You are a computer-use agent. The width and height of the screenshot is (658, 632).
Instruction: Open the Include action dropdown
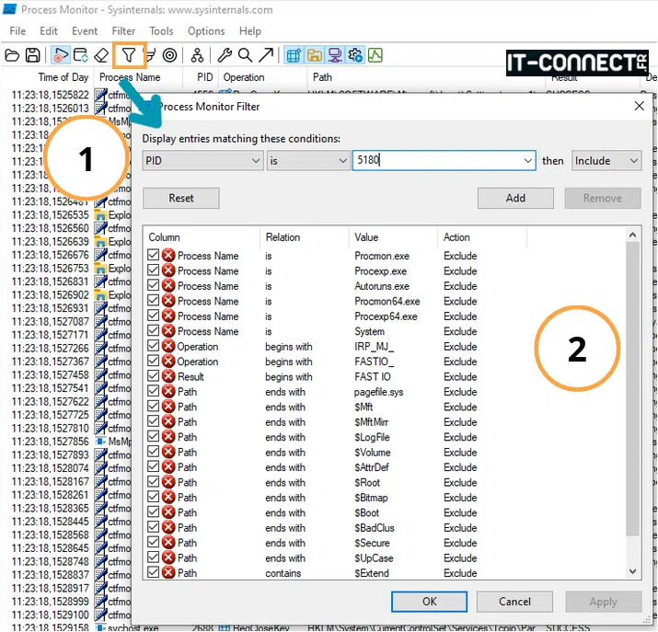coord(606,160)
